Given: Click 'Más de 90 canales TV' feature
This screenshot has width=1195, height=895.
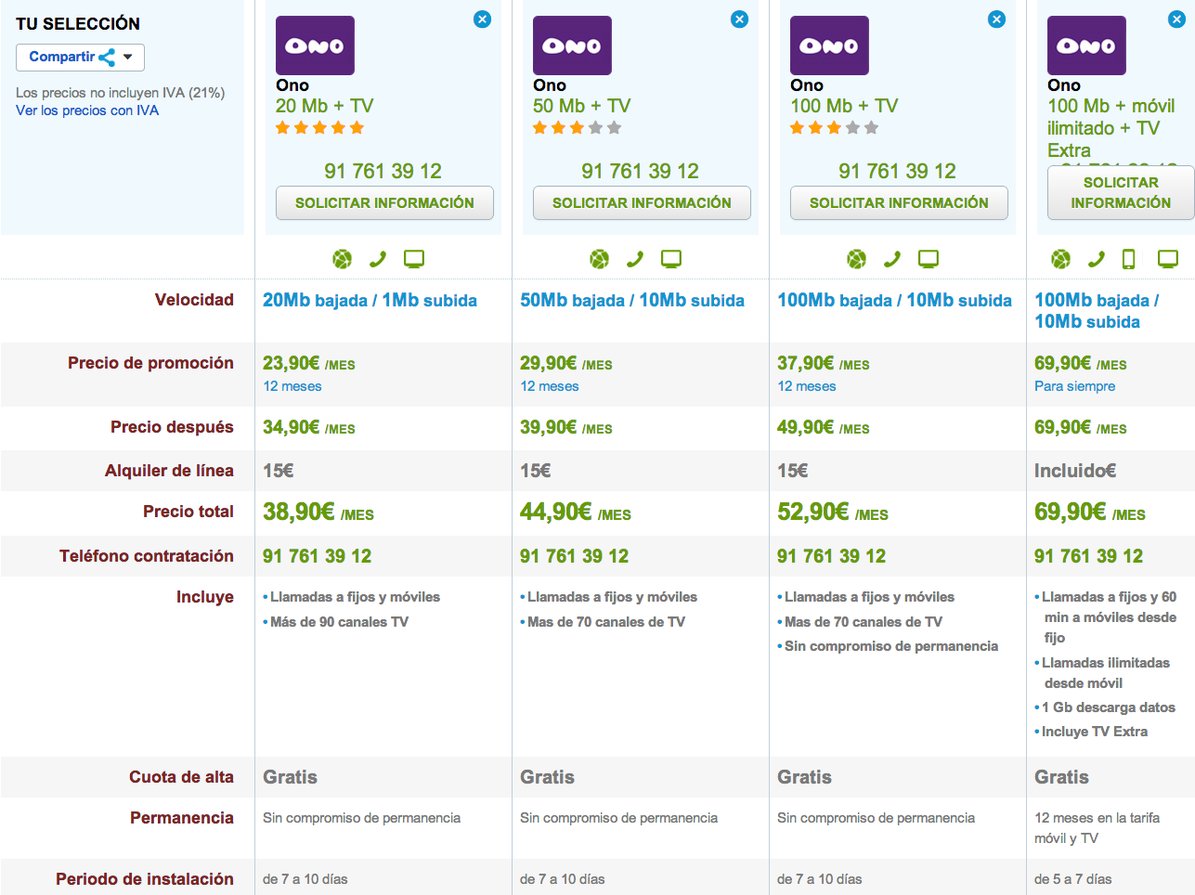Looking at the screenshot, I should [x=339, y=622].
